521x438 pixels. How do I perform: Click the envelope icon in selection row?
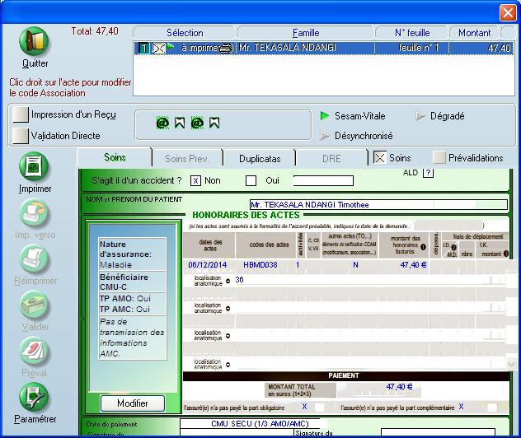pos(160,49)
